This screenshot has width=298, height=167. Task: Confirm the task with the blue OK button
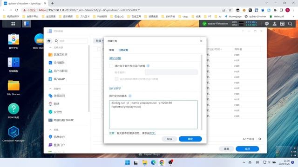click(x=190, y=139)
